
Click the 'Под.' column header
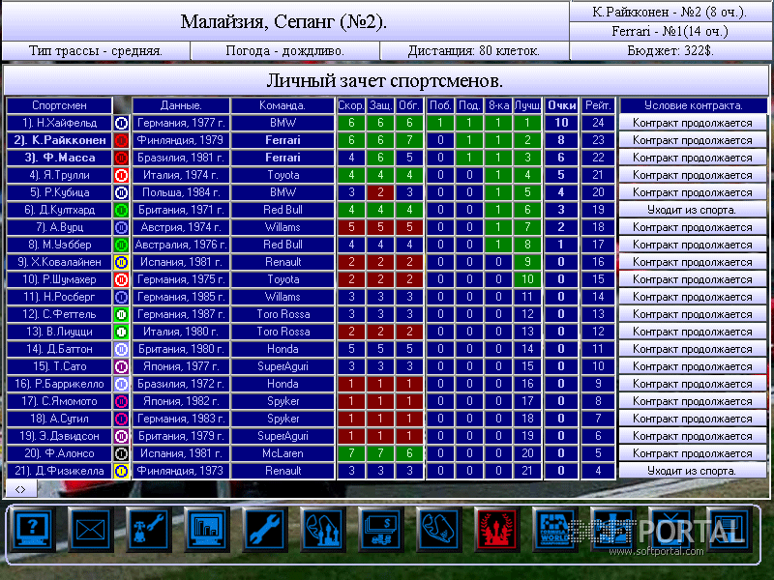(x=469, y=105)
